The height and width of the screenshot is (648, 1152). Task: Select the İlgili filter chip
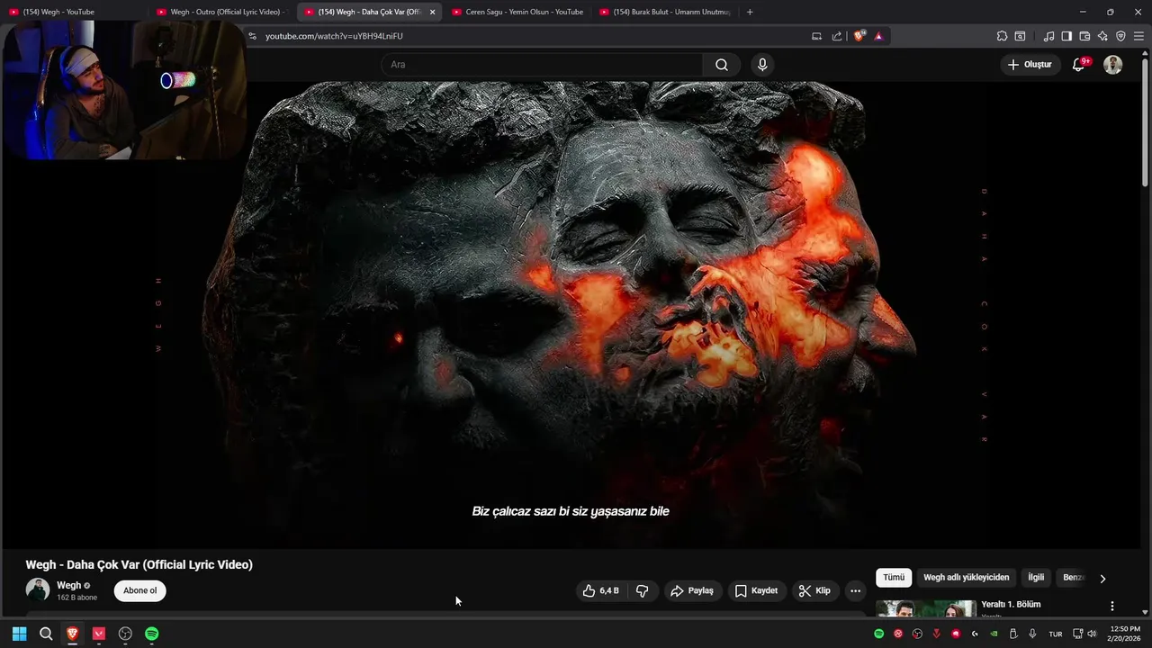[x=1036, y=577]
